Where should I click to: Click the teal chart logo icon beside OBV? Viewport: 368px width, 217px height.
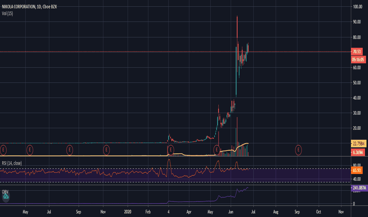click(6, 196)
